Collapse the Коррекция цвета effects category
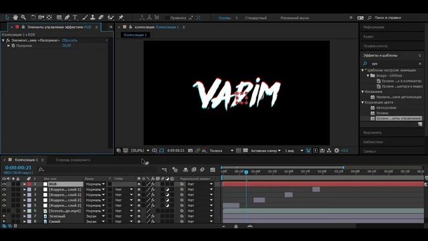This screenshot has height=241, width=428. pyautogui.click(x=362, y=102)
